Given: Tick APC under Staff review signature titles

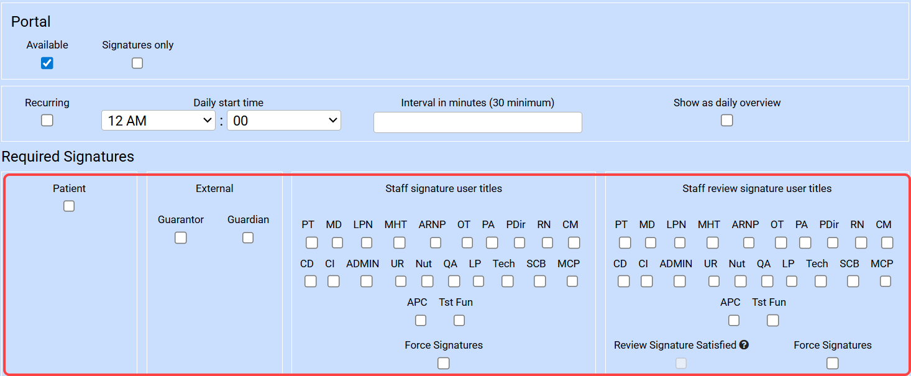Looking at the screenshot, I should click(734, 320).
